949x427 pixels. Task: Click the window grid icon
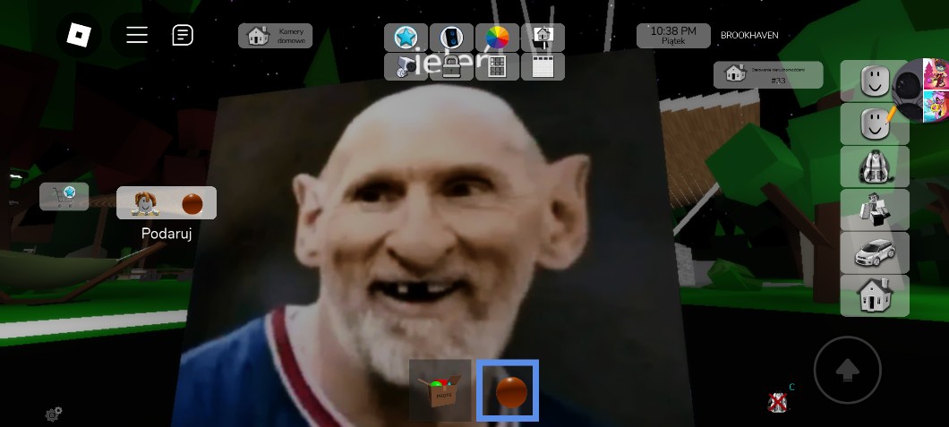[497, 66]
